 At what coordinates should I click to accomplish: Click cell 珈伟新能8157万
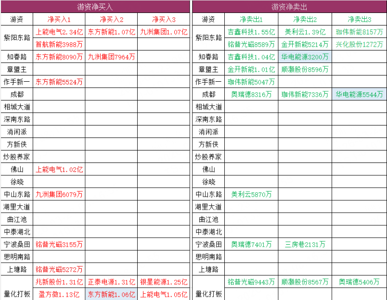(360, 32)
